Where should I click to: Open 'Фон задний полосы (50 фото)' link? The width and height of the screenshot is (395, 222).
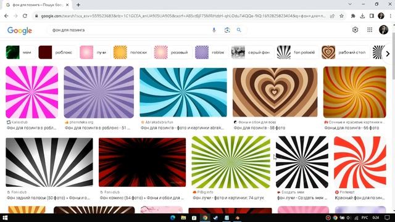pos(48,198)
